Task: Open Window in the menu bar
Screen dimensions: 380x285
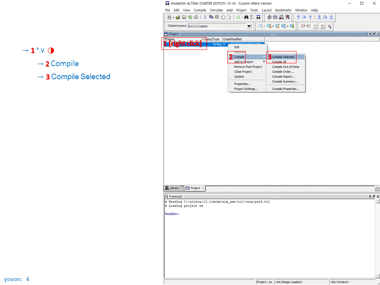Action: click(x=301, y=10)
